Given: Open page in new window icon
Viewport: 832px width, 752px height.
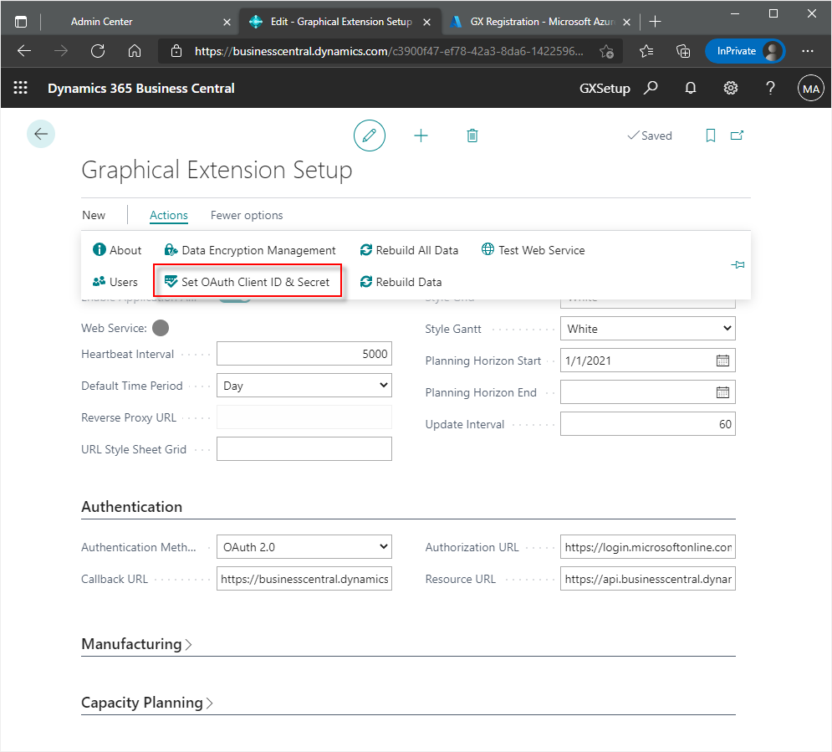Looking at the screenshot, I should click(737, 136).
